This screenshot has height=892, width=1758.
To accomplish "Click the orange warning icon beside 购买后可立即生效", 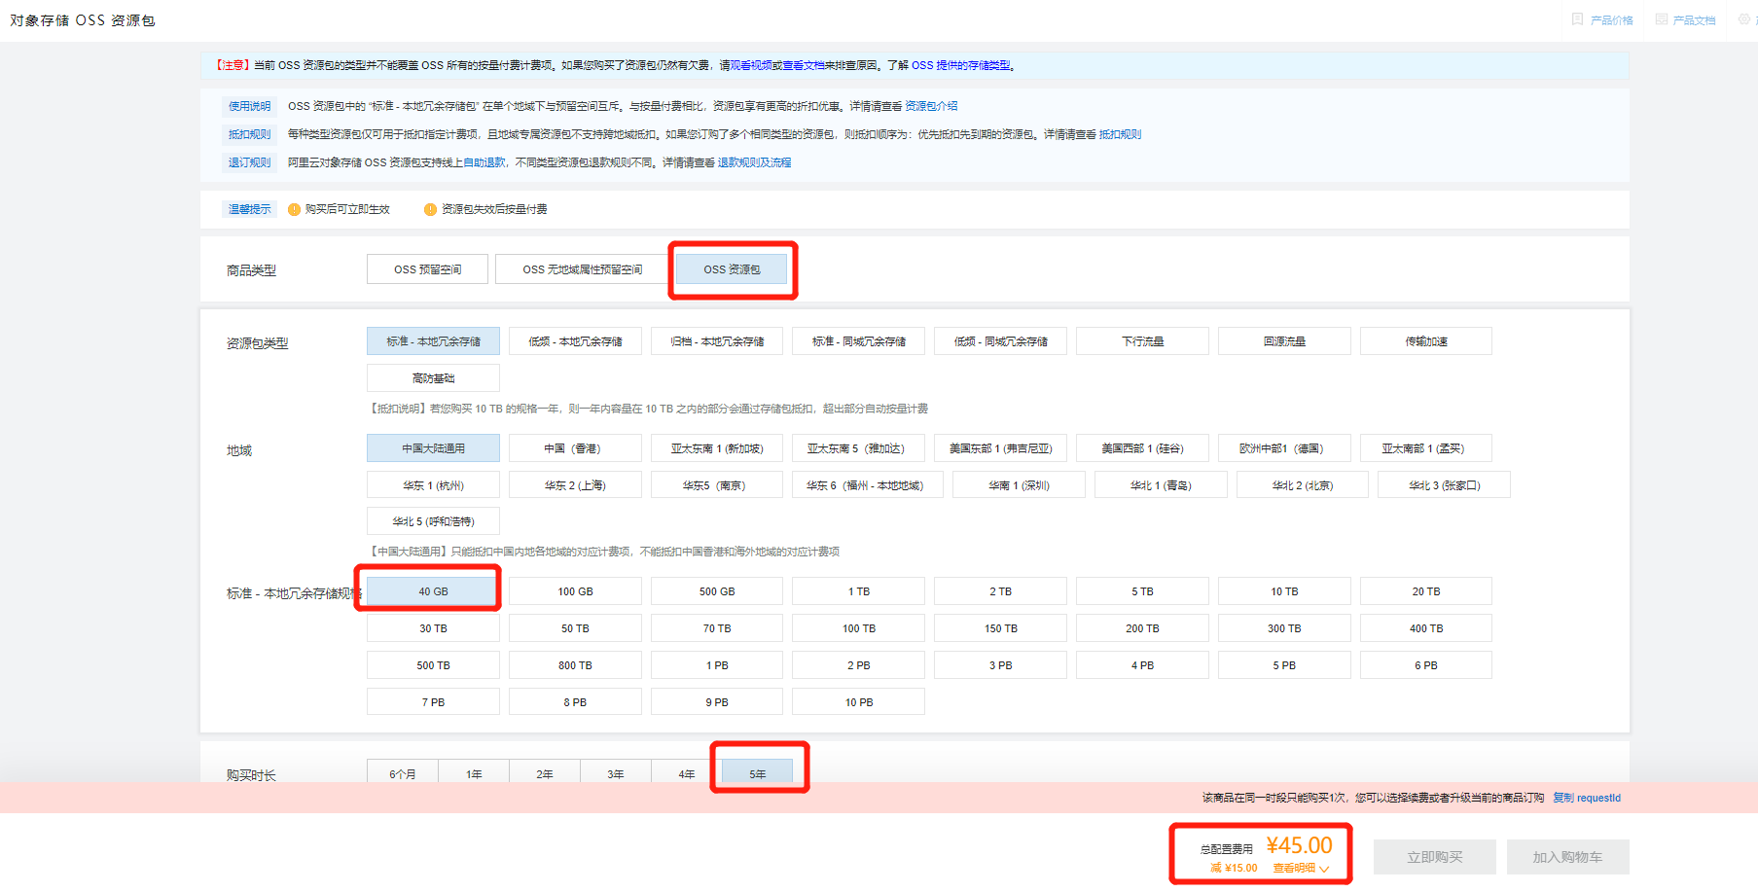I will [x=294, y=210].
